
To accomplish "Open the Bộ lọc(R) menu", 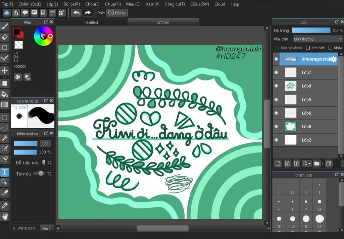I will [72, 4].
